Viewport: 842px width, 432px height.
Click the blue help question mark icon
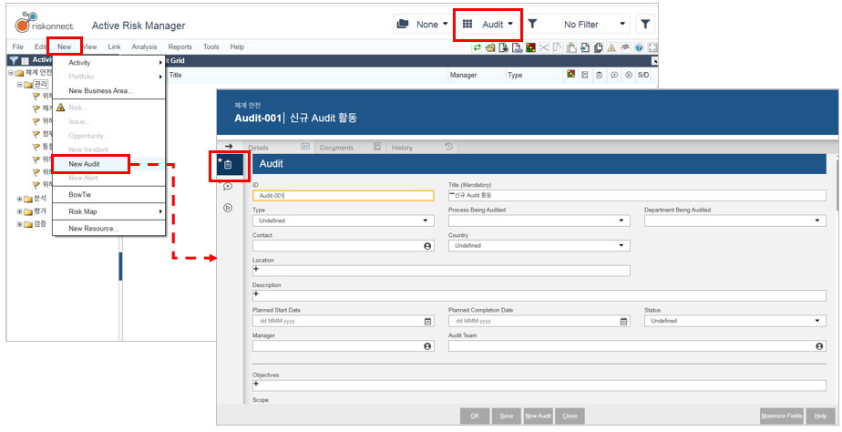(639, 47)
